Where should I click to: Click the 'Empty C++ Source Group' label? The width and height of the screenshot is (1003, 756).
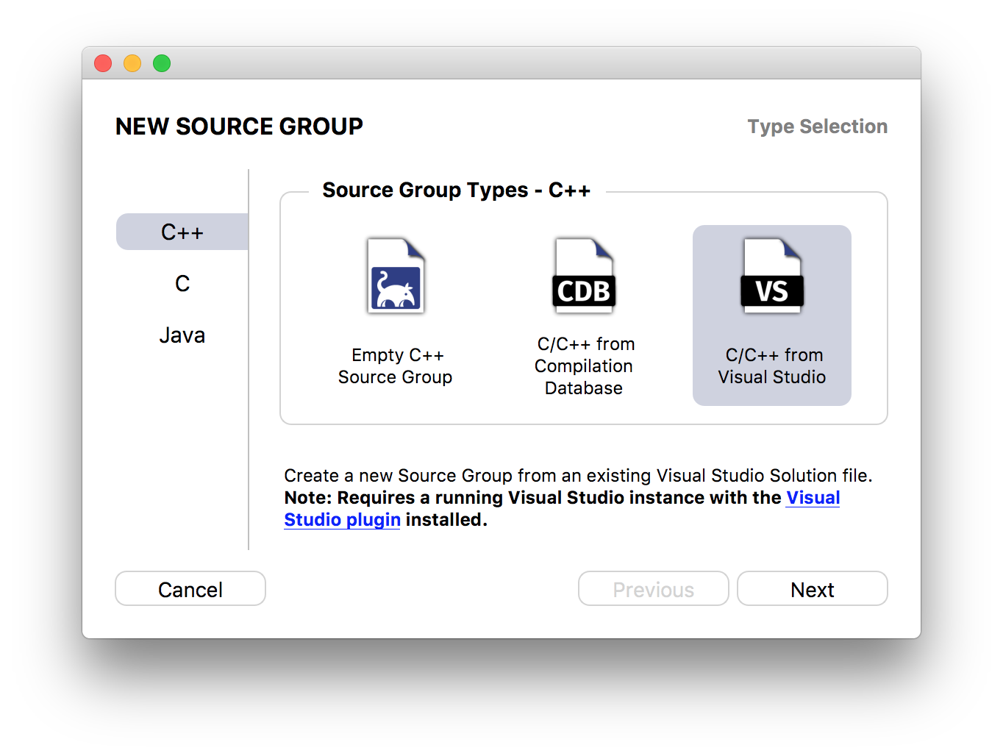(396, 366)
